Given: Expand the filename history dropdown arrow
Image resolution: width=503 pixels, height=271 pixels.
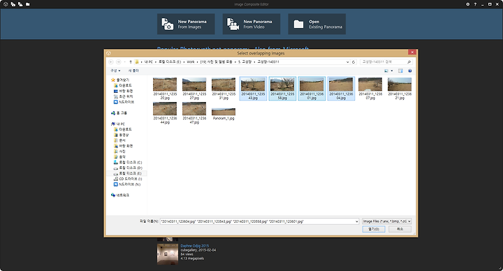Looking at the screenshot, I should [x=357, y=221].
